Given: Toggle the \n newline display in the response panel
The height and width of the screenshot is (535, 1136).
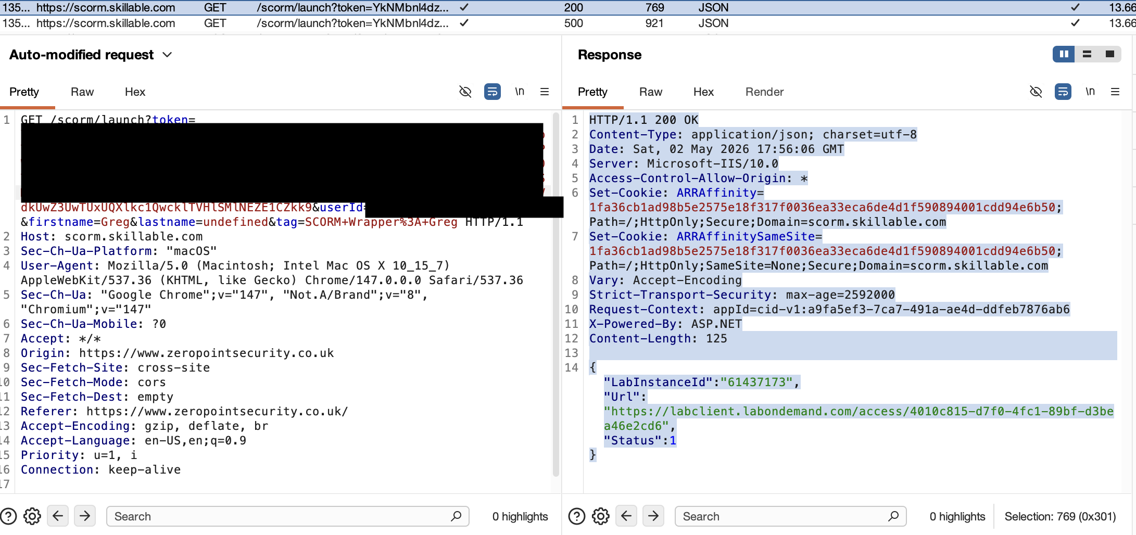Looking at the screenshot, I should (x=1090, y=92).
